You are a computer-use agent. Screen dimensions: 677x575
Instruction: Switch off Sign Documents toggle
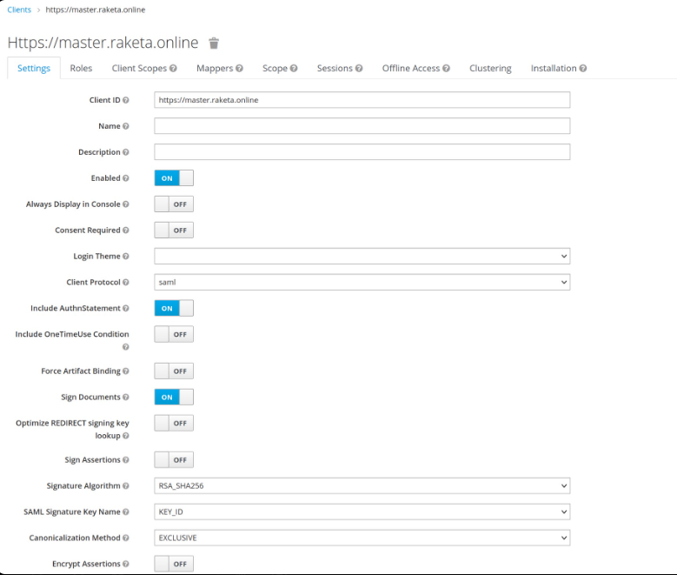point(174,397)
